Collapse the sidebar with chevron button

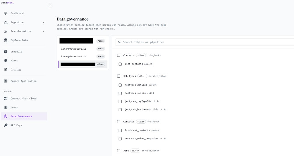pyautogui.click(x=50, y=5)
